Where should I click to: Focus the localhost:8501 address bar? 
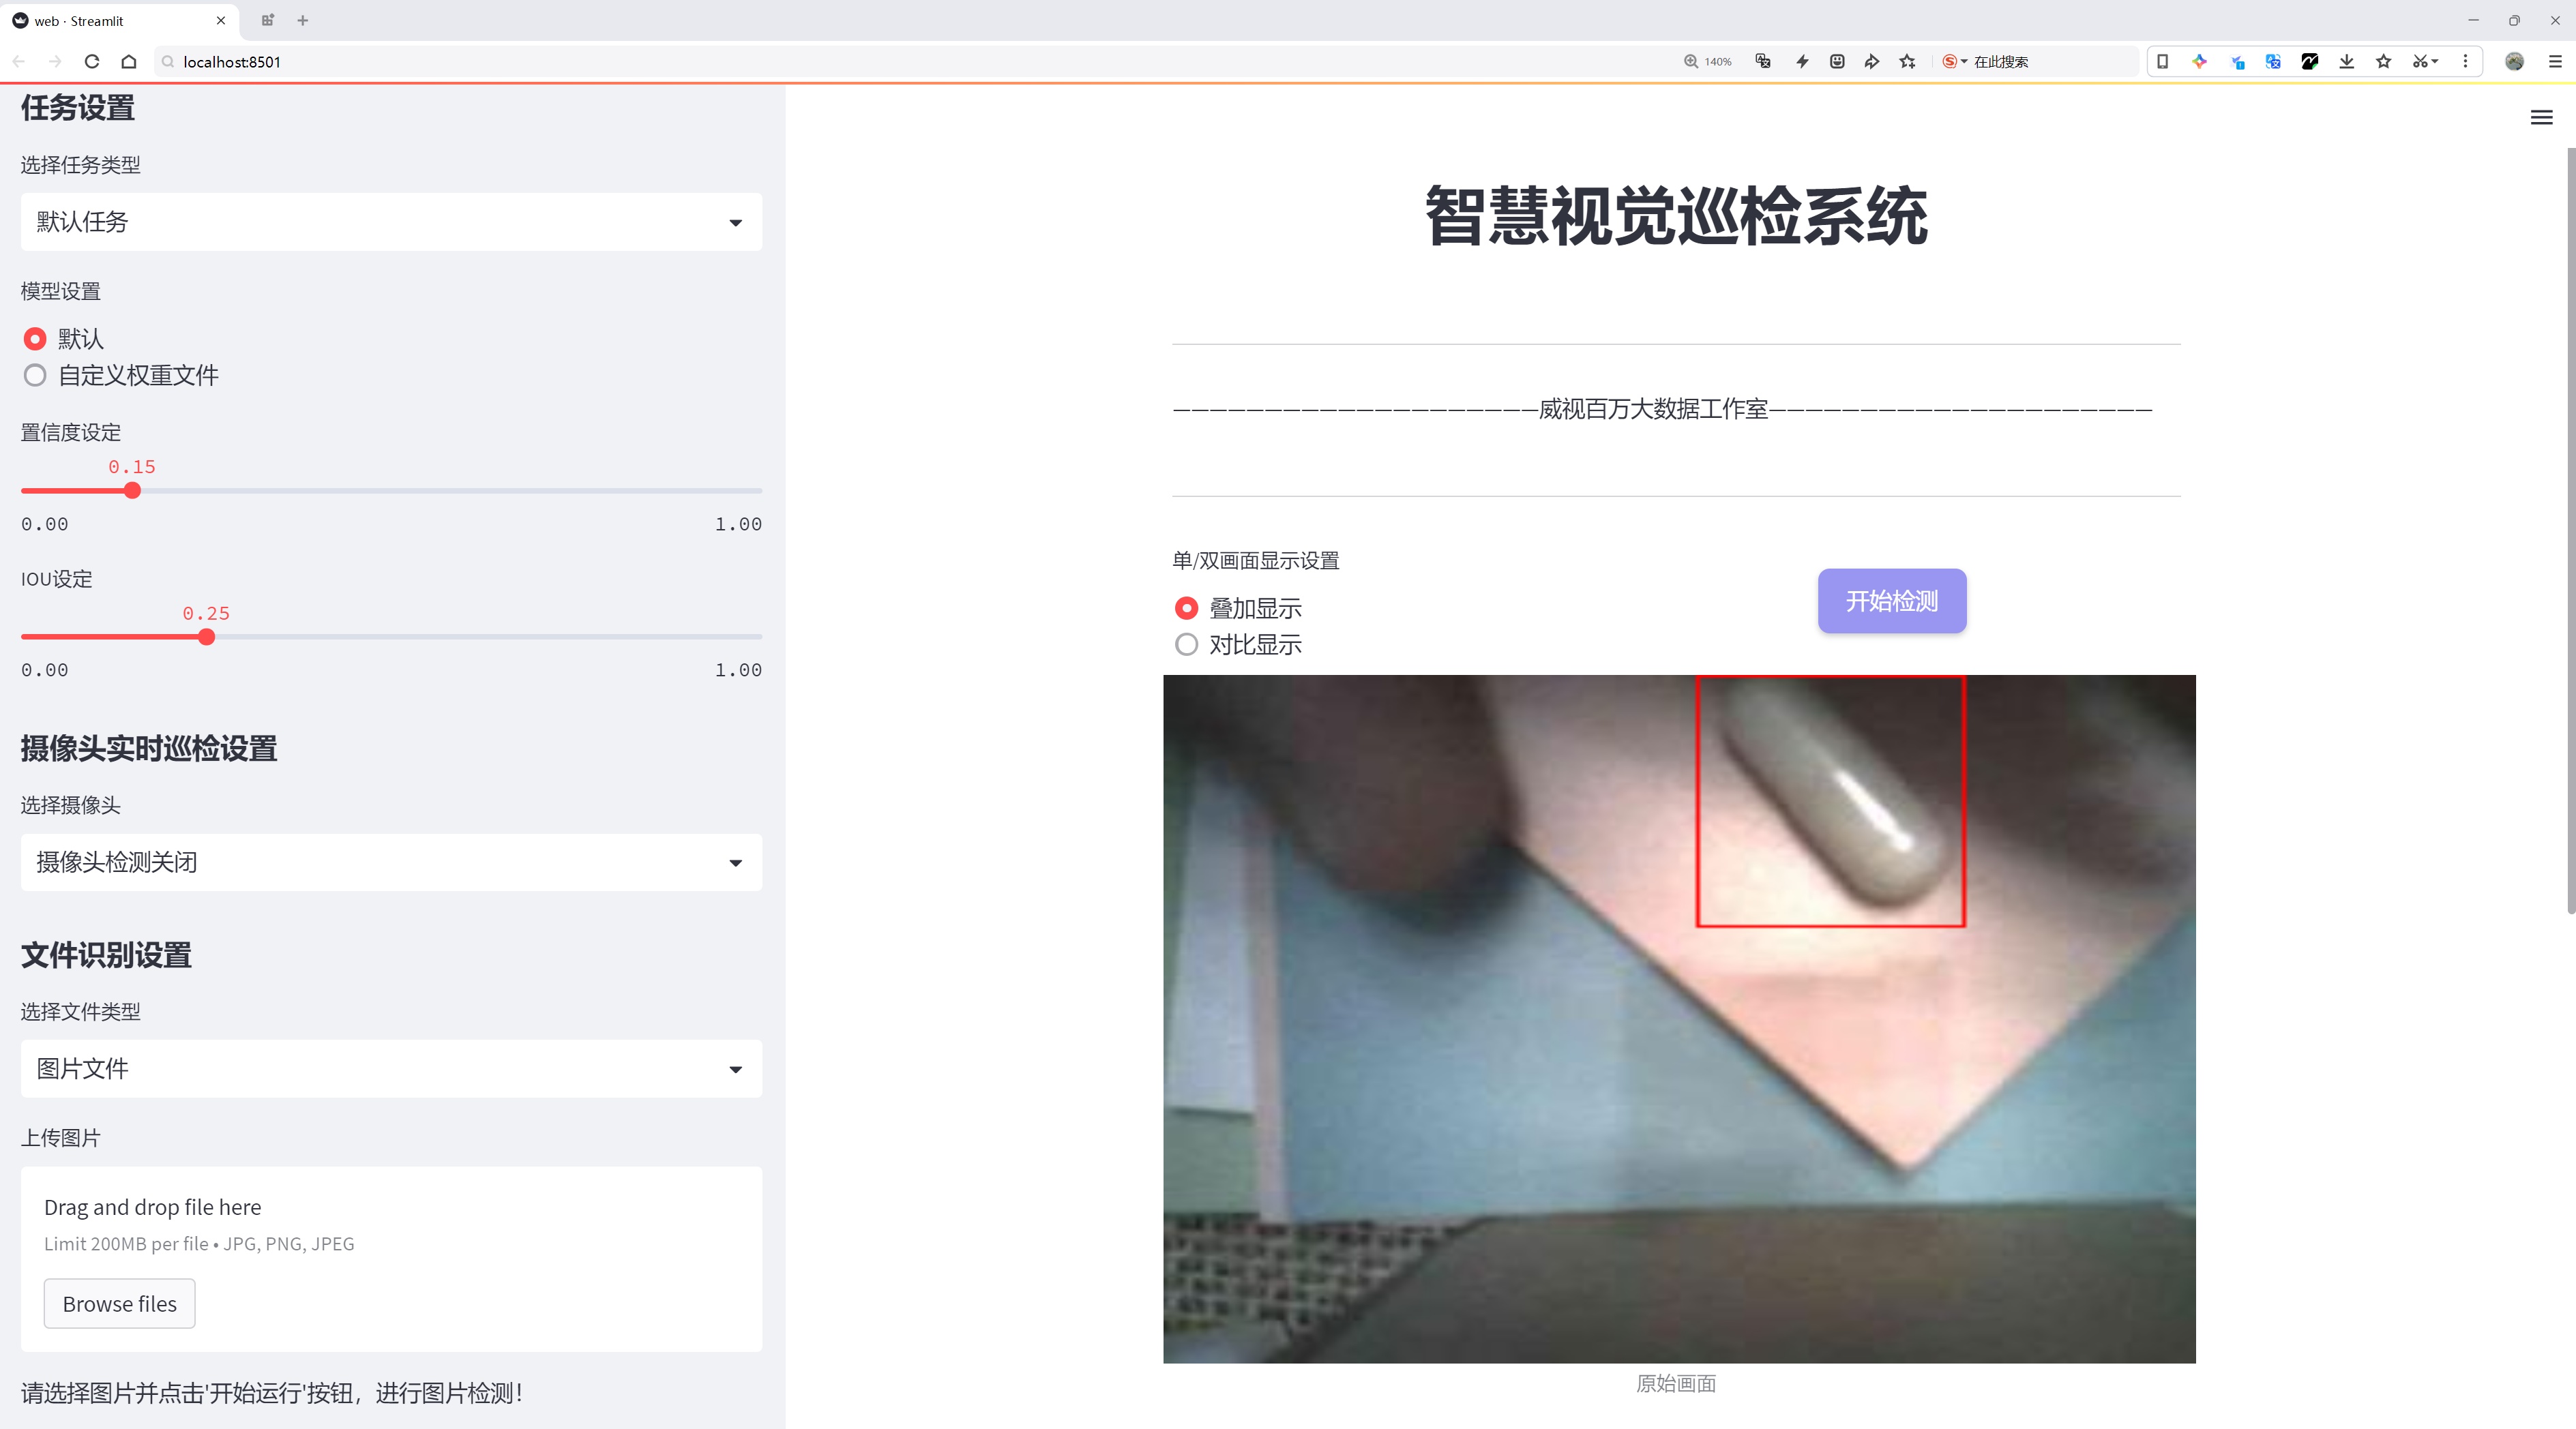point(900,61)
